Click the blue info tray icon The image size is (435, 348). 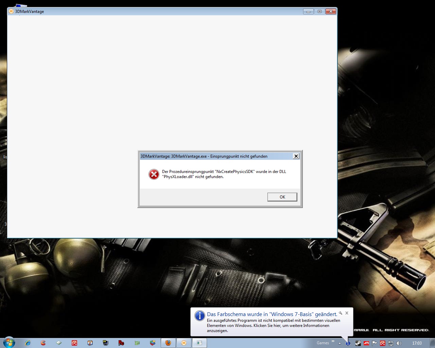click(x=348, y=343)
